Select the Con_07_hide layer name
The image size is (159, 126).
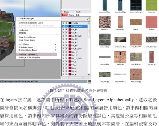tap(76, 49)
